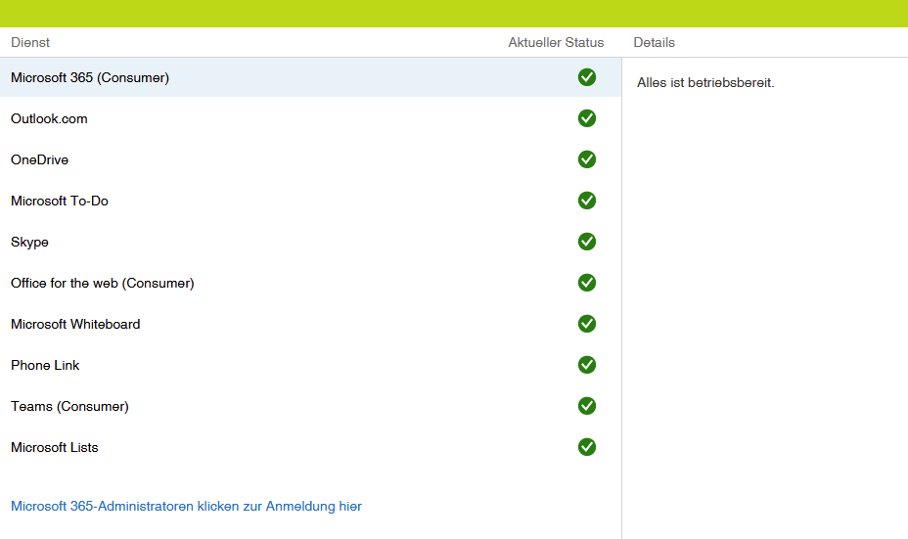Click the green status checkmark for Microsoft 365 (Consumer)
The height and width of the screenshot is (539, 908).
coord(587,77)
